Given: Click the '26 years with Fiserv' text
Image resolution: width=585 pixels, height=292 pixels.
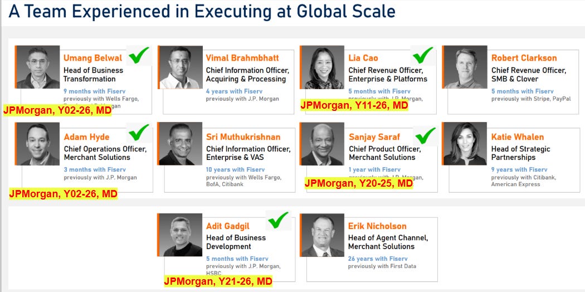Looking at the screenshot, I should tap(378, 259).
